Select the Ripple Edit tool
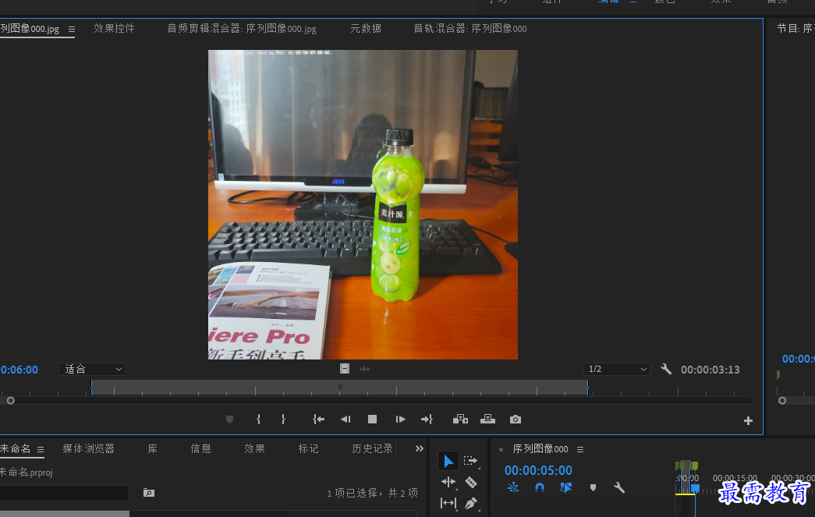Image resolution: width=815 pixels, height=517 pixels. pyautogui.click(x=448, y=482)
